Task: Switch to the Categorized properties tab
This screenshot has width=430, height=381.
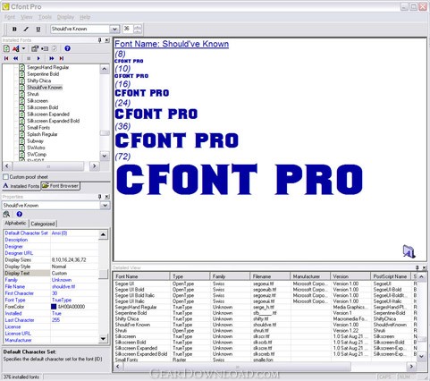Action: tap(43, 224)
